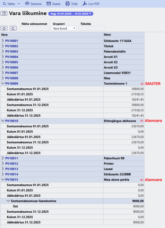Click the Näita toolbar label
The width and height of the screenshot is (165, 228).
pos(11,4)
